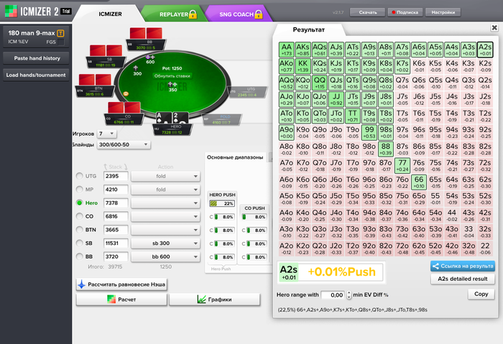This screenshot has height=344, width=503.
Task: Select the SB radio button
Action: (79, 243)
